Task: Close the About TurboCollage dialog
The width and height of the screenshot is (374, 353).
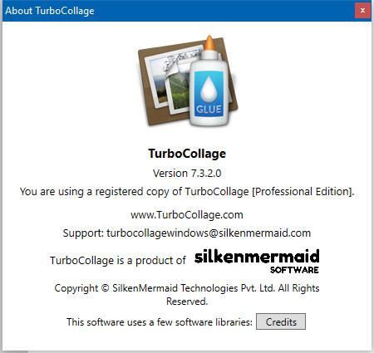Action: point(362,11)
